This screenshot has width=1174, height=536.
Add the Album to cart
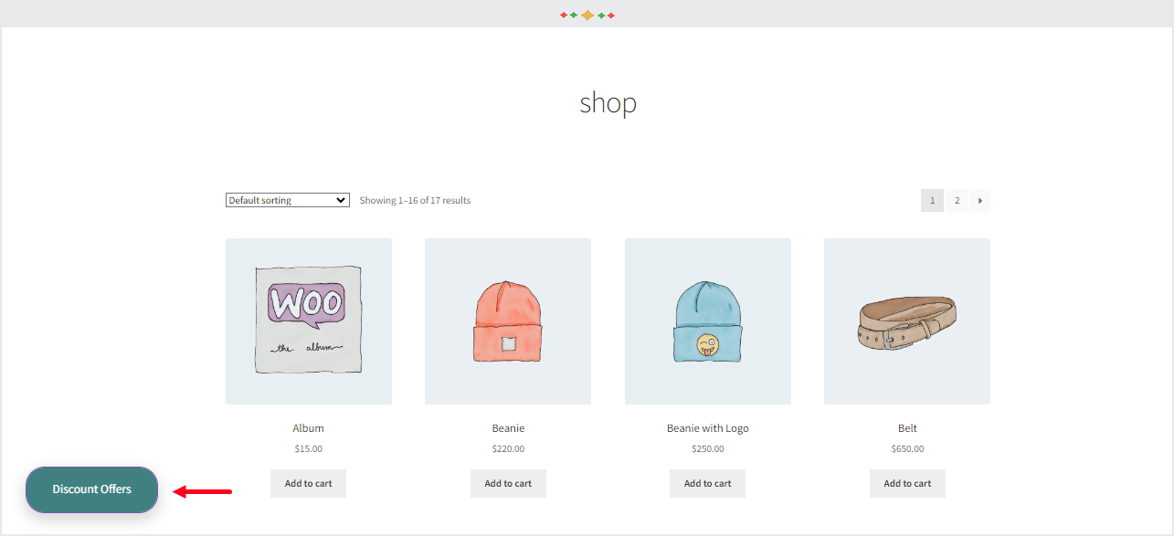click(x=308, y=483)
